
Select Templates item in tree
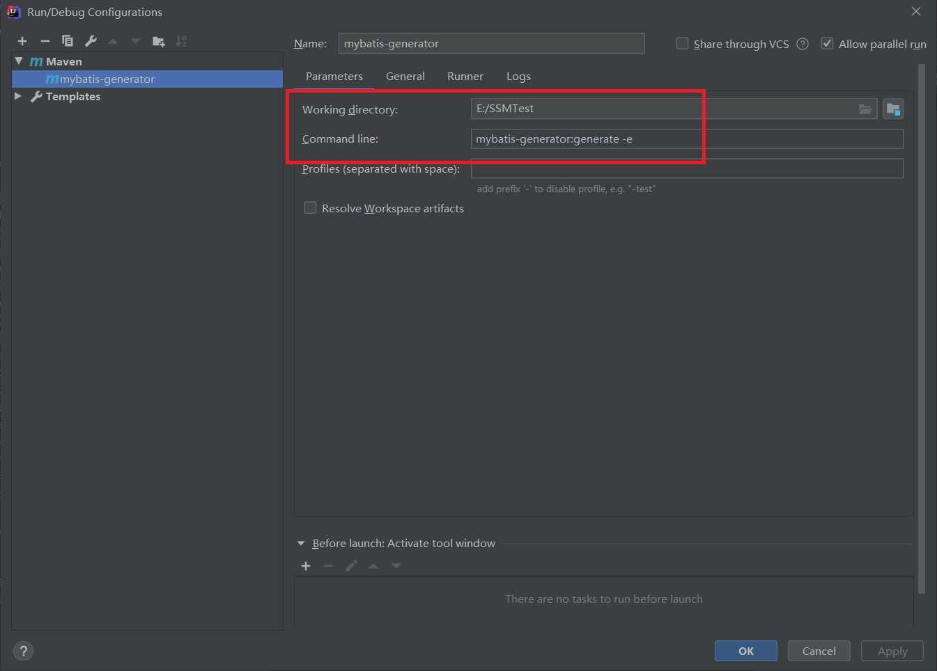[x=73, y=96]
